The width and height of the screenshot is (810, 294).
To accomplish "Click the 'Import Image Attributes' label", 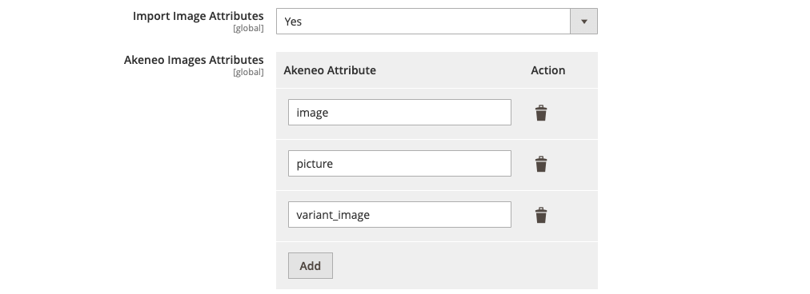I will [x=198, y=16].
